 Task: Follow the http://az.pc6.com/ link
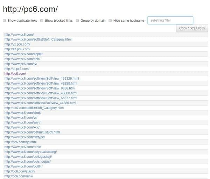[17, 49]
